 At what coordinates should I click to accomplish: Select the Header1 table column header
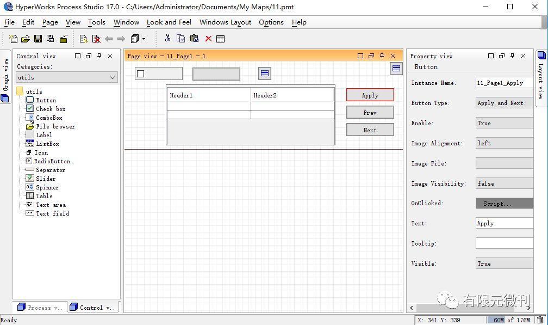(x=209, y=95)
